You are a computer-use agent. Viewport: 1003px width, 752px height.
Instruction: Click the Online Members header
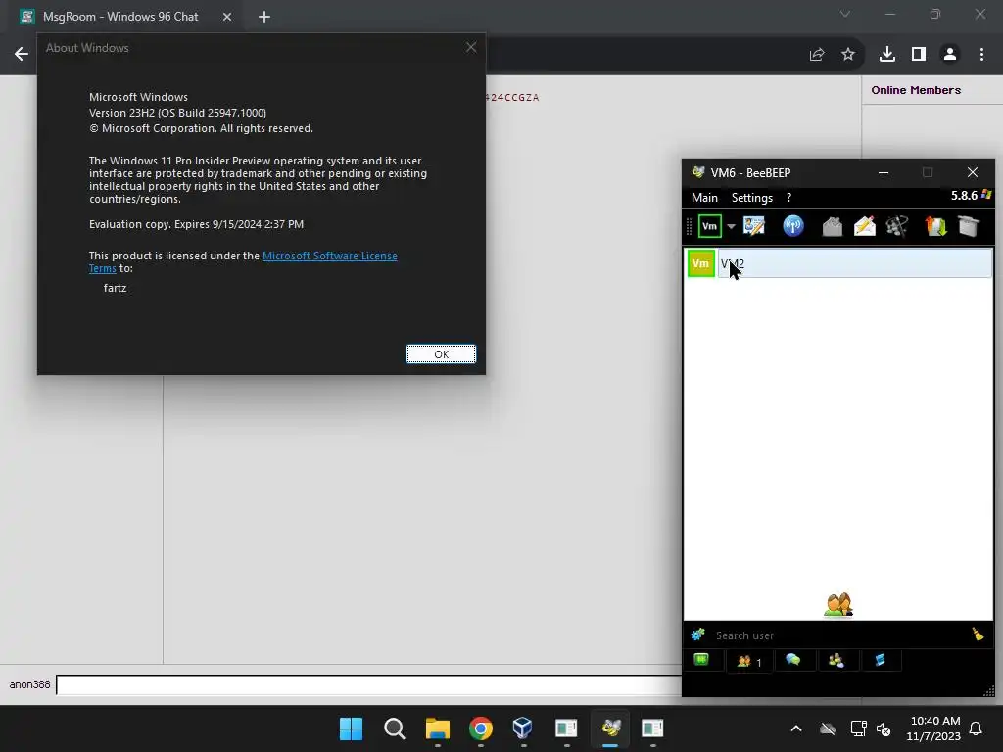coord(916,90)
